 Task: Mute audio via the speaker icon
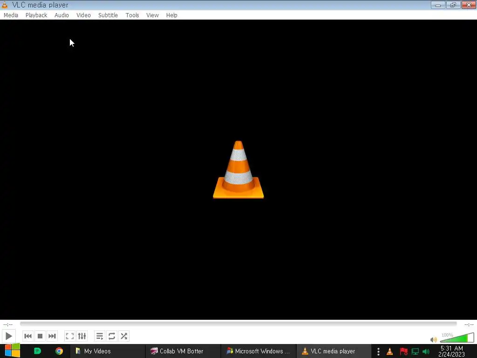coord(434,339)
